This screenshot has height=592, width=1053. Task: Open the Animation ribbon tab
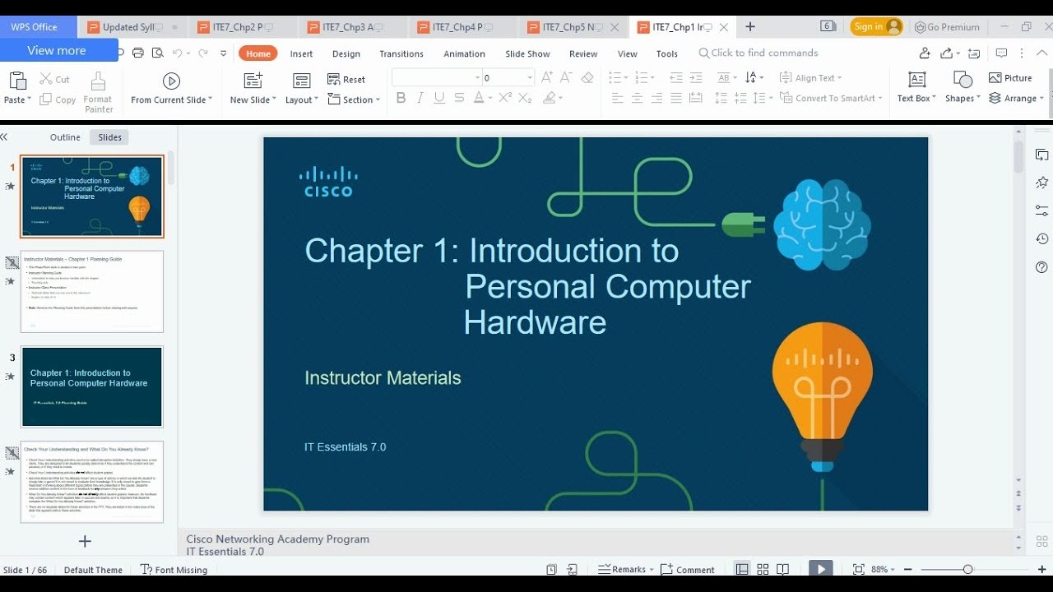pyautogui.click(x=465, y=53)
